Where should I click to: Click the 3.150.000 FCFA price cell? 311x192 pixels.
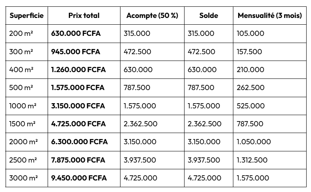(x=84, y=106)
